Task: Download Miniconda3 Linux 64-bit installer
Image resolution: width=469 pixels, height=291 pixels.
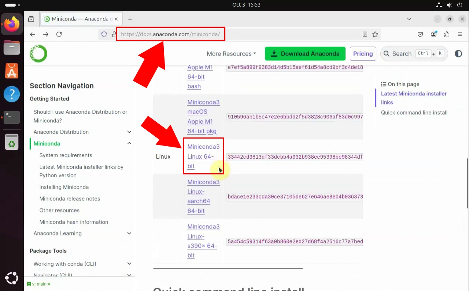Action: [203, 156]
